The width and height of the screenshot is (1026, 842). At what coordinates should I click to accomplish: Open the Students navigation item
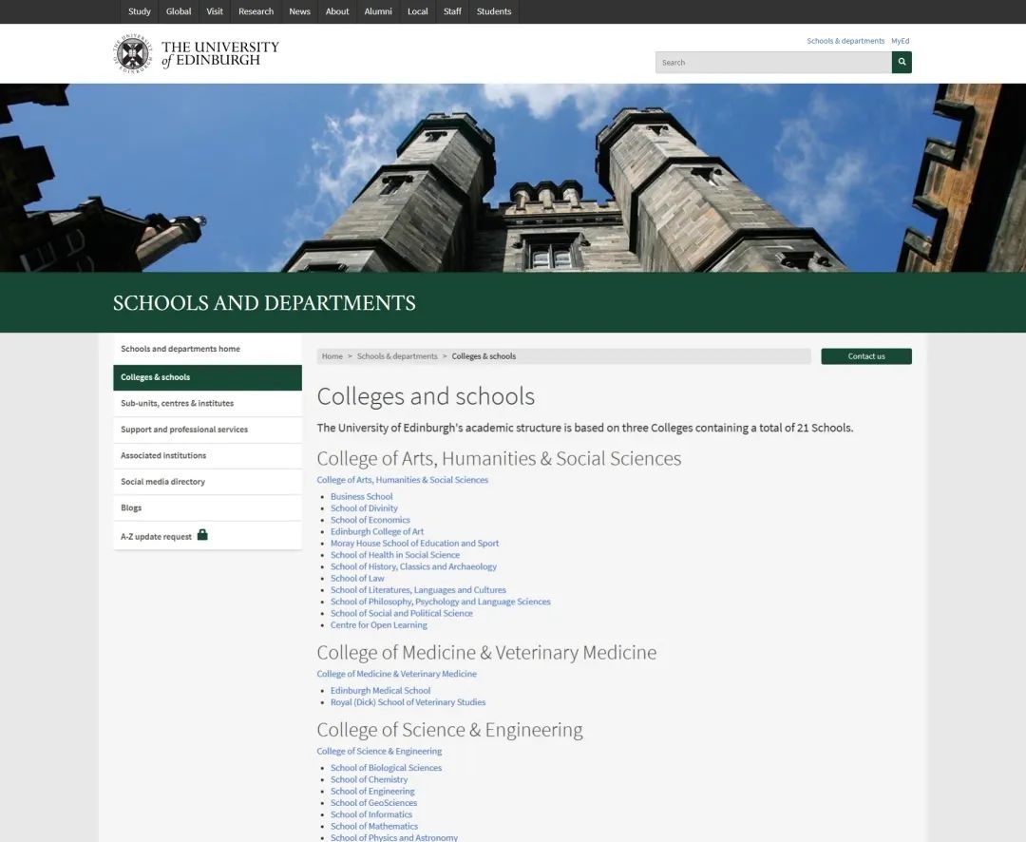click(494, 11)
